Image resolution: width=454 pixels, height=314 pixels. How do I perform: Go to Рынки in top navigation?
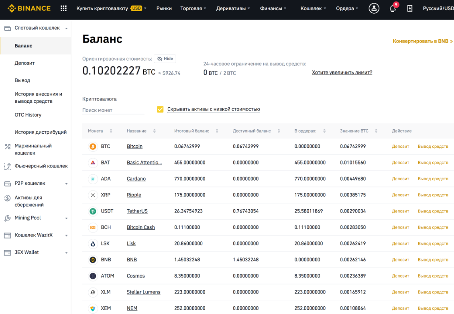coord(164,8)
